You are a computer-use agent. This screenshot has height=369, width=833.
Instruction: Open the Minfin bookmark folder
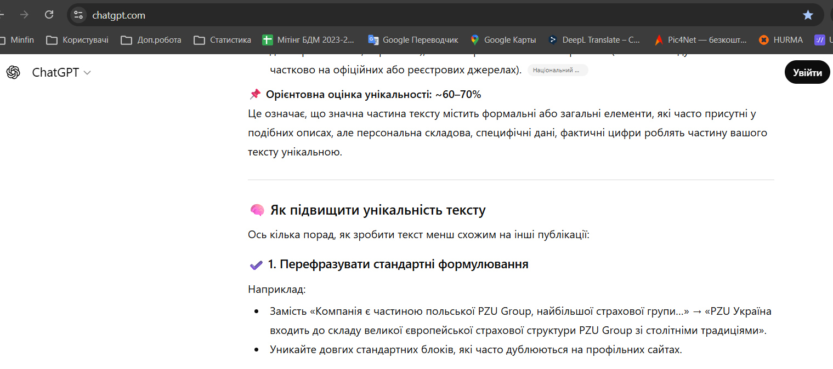16,39
